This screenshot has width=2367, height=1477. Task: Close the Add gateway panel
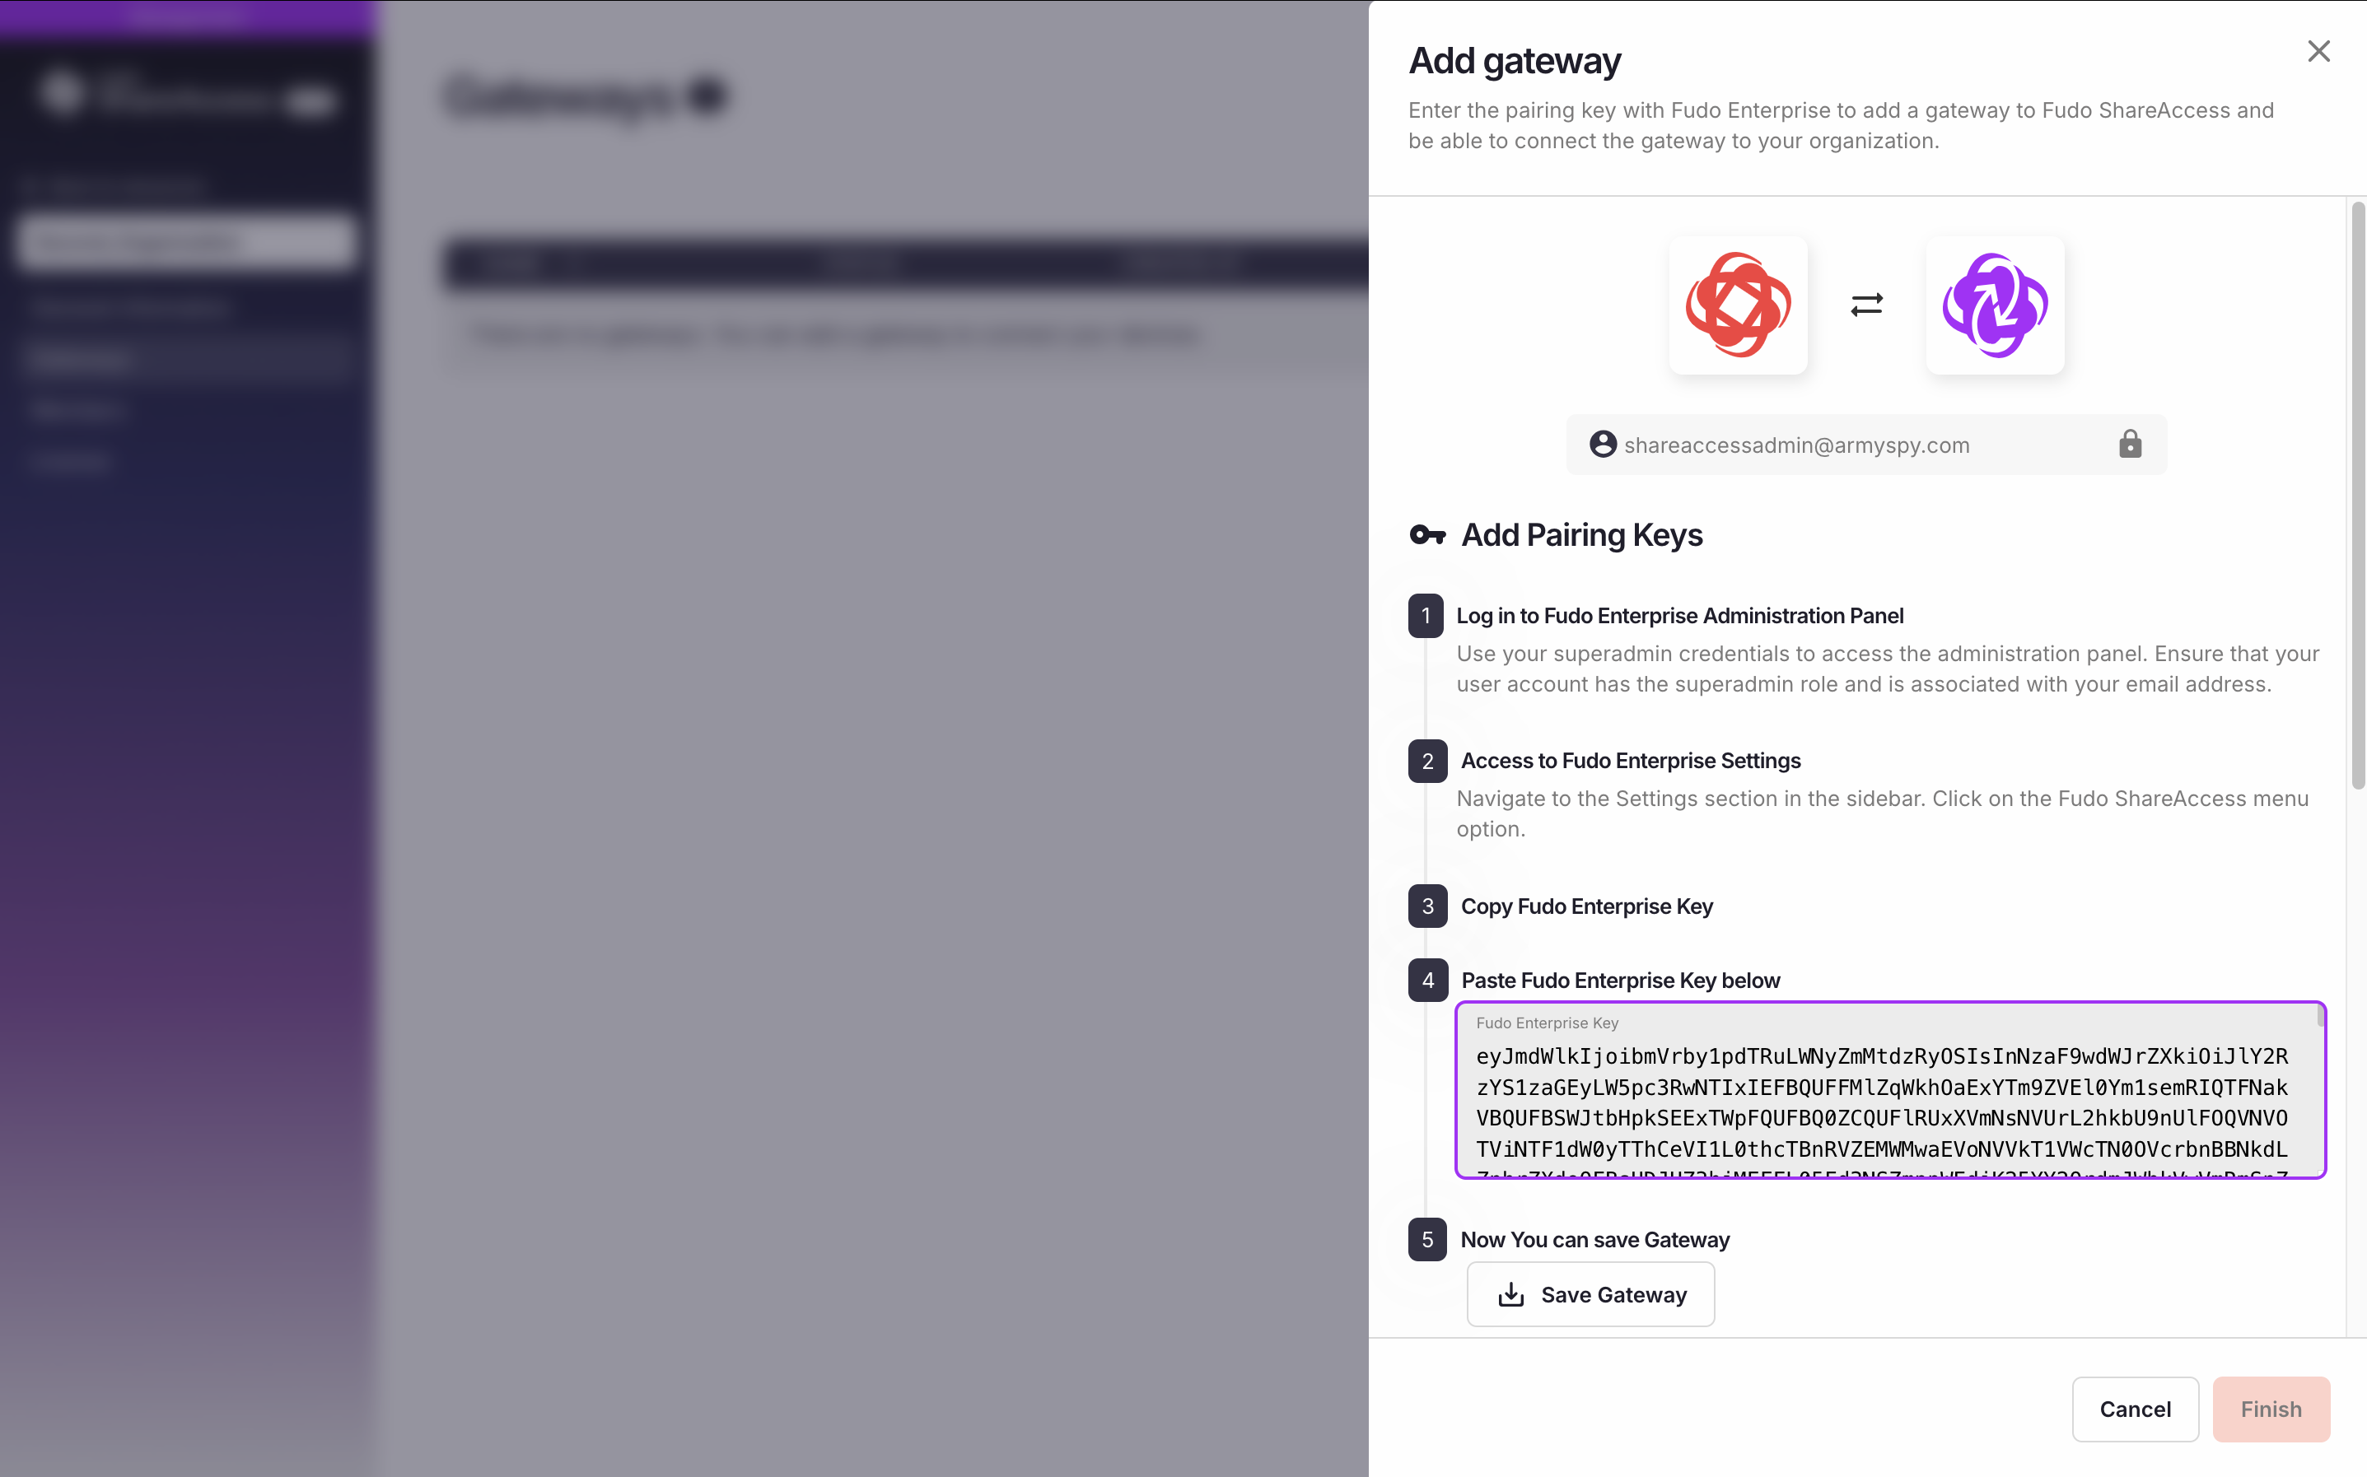(2318, 51)
